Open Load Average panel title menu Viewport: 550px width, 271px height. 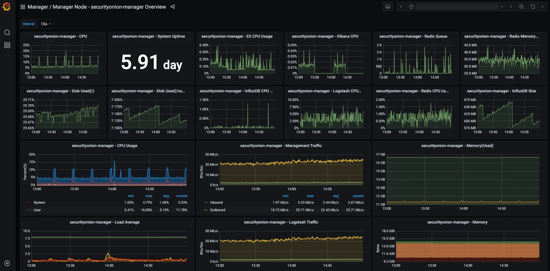point(105,222)
